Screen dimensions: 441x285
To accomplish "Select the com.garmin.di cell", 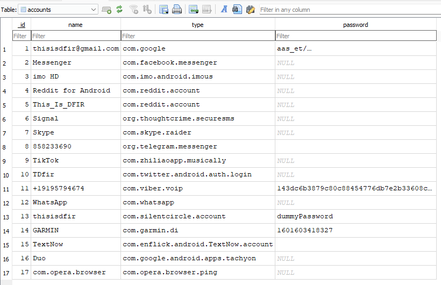I will [x=198, y=230].
